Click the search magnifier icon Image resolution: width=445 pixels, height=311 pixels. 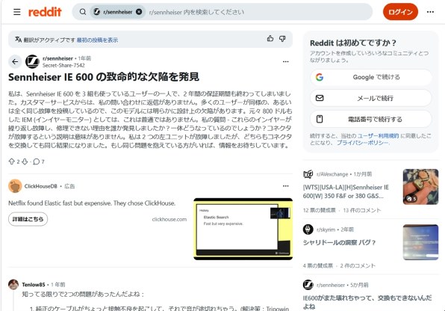[83, 12]
